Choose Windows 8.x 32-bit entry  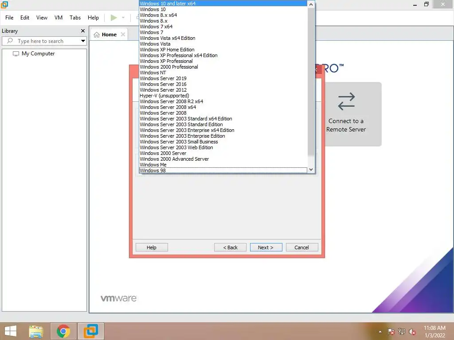tap(223, 21)
